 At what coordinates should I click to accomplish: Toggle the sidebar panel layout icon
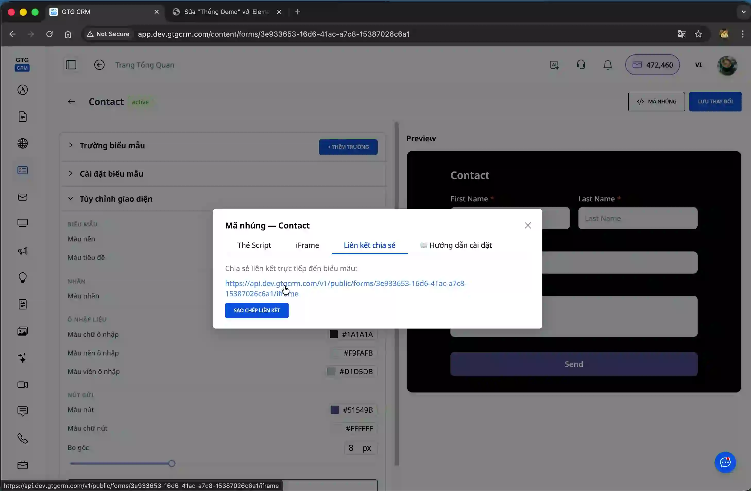point(71,65)
